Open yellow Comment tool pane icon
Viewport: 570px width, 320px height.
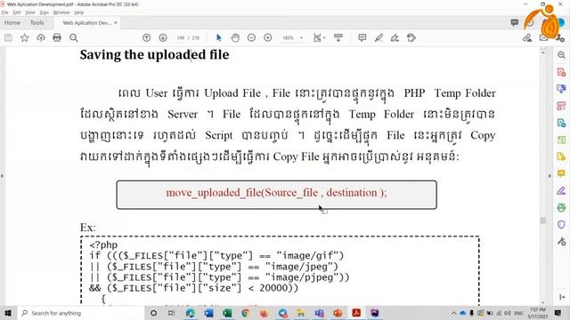point(561,174)
